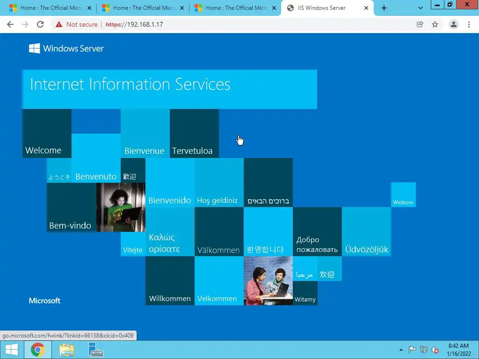Viewport: 479px width, 359px height.
Task: Click the Tervetuloa tile
Action: click(194, 133)
